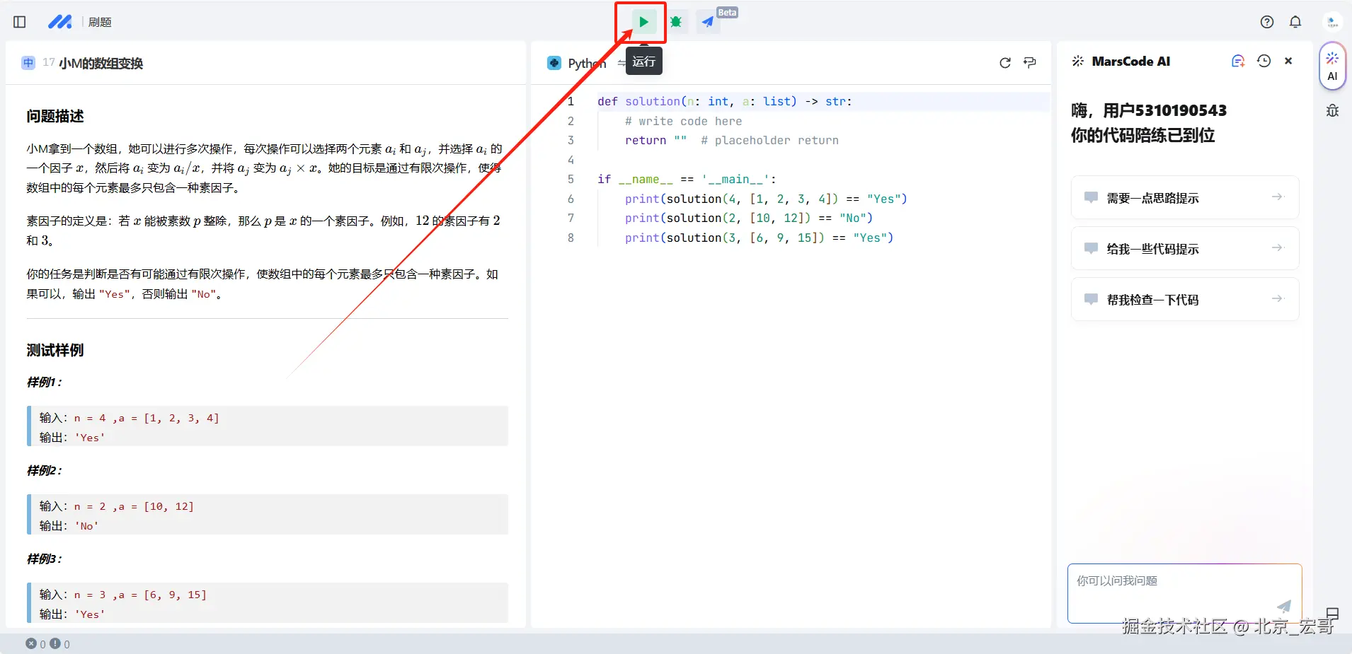The image size is (1352, 654).
Task: Select '需要一点思路提示' suggestion
Action: (1185, 197)
